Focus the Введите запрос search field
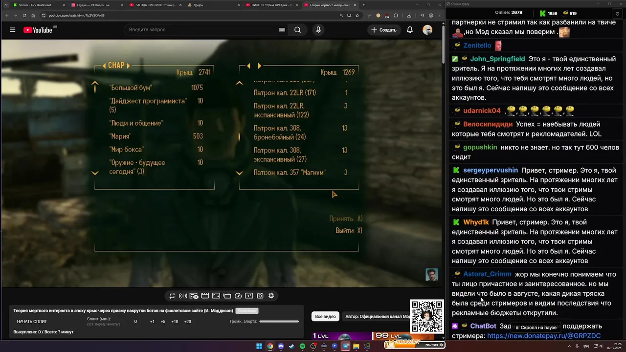 [205, 30]
